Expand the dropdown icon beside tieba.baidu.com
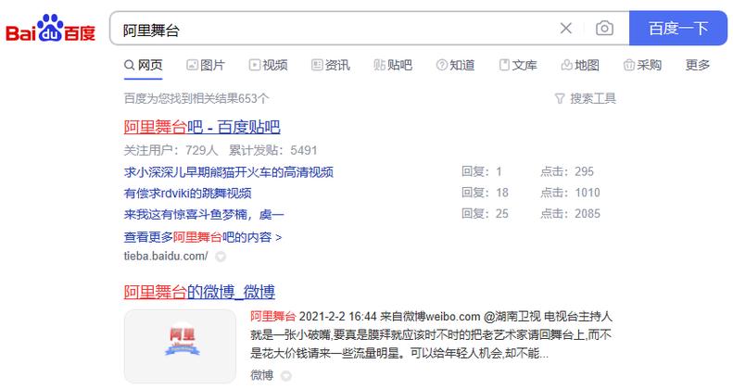733x389 pixels. point(221,257)
